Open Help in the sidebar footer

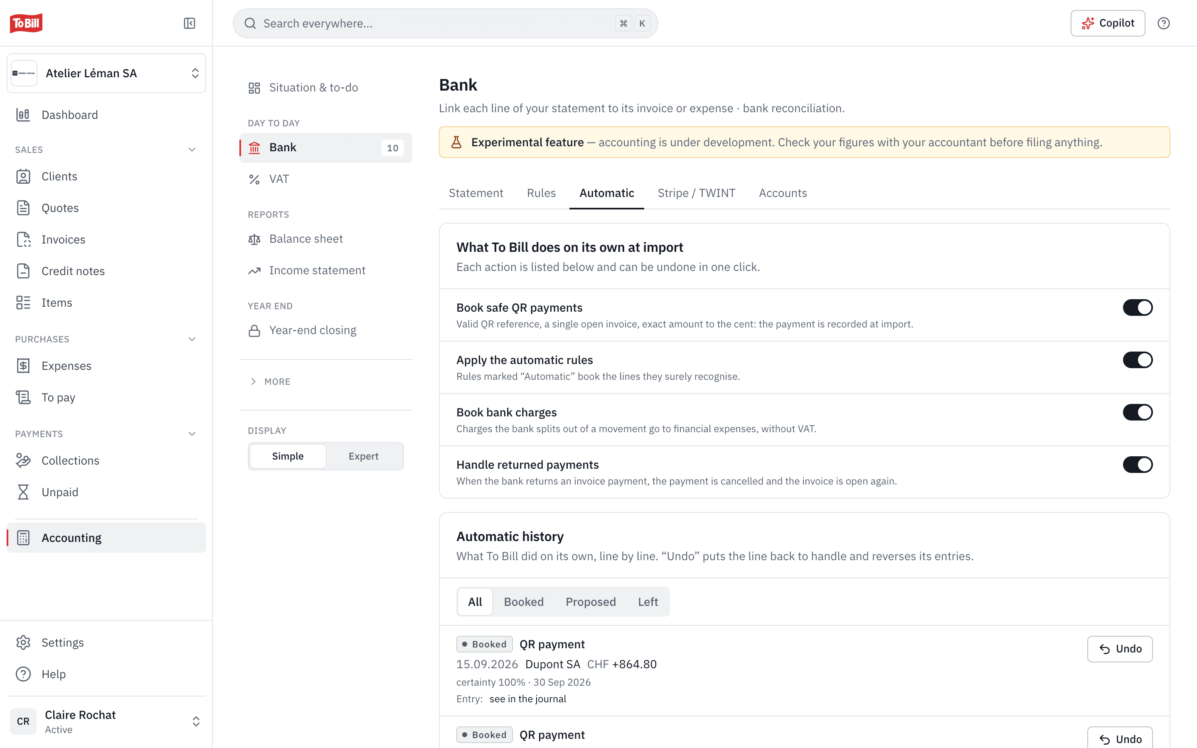(106, 674)
